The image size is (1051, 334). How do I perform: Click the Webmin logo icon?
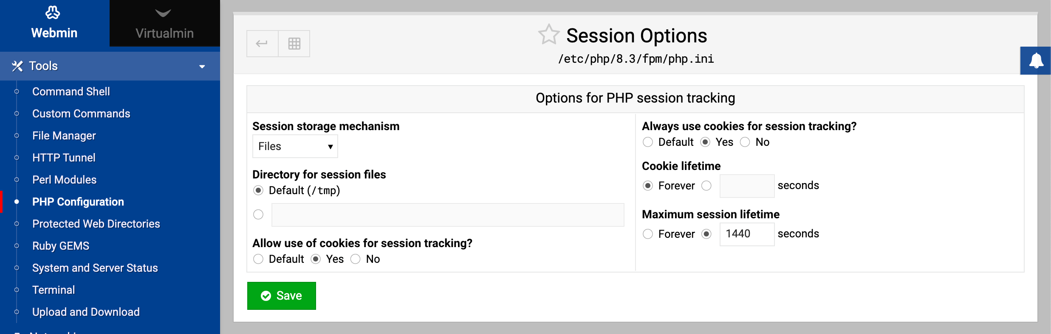click(x=53, y=13)
